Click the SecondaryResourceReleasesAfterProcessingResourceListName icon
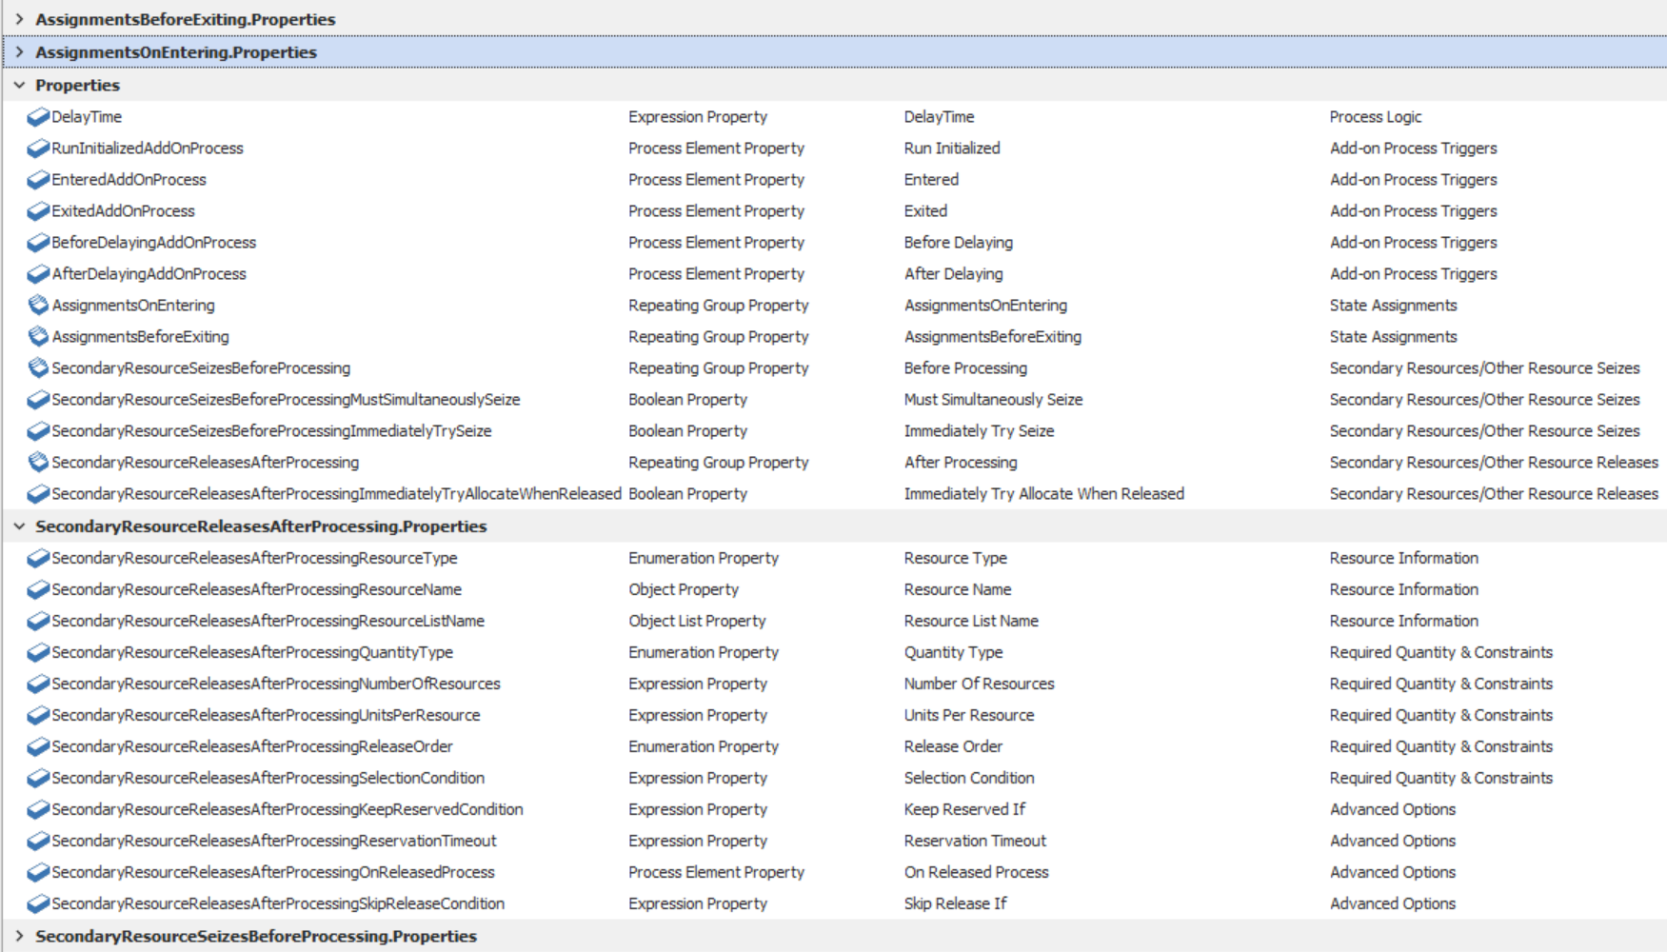This screenshot has width=1667, height=952. [x=38, y=622]
